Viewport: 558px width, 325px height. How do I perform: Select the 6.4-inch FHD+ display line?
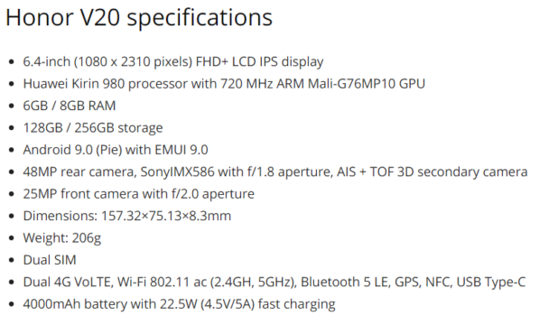[x=173, y=61]
